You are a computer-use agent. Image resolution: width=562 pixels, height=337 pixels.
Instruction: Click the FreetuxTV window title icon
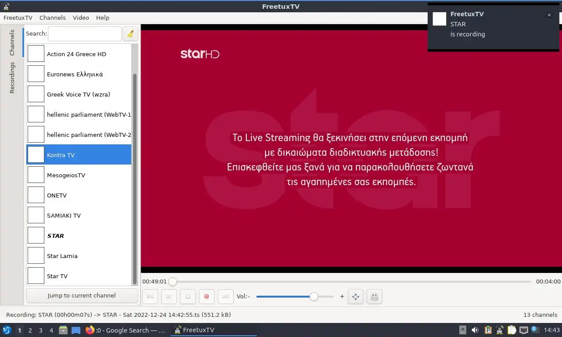pyautogui.click(x=6, y=6)
